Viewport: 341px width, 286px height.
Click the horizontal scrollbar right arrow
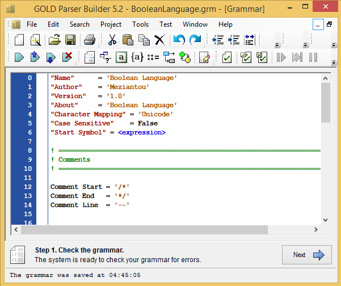pyautogui.click(x=317, y=230)
